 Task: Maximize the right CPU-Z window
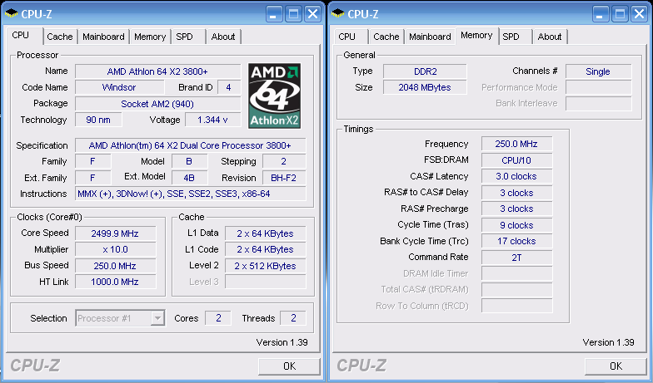[620, 14]
